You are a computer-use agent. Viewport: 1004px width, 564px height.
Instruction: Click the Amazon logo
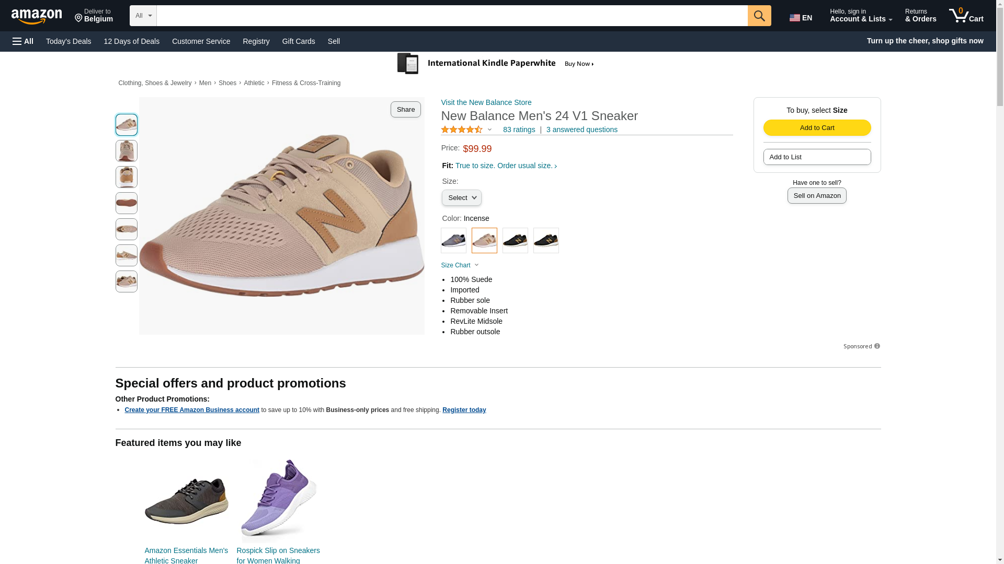click(37, 16)
